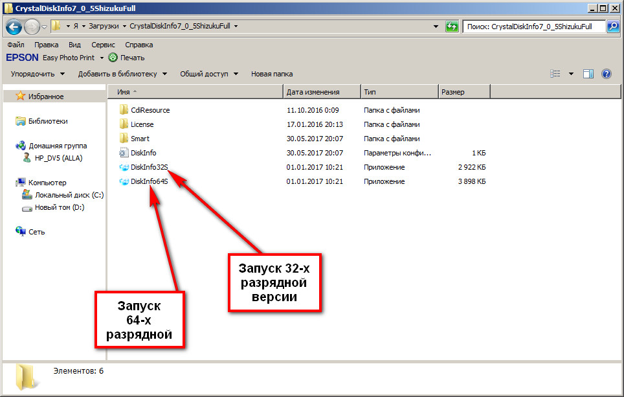Open address bar history dropdown arrow
The width and height of the screenshot is (624, 397).
click(436, 27)
